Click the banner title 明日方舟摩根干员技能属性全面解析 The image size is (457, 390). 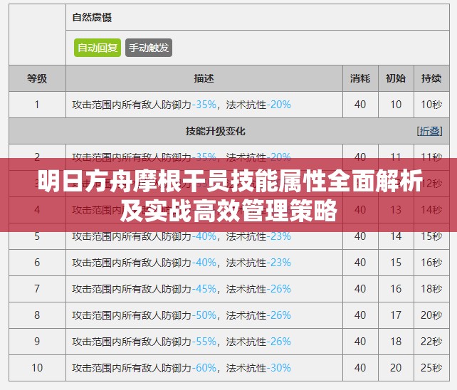230,181
